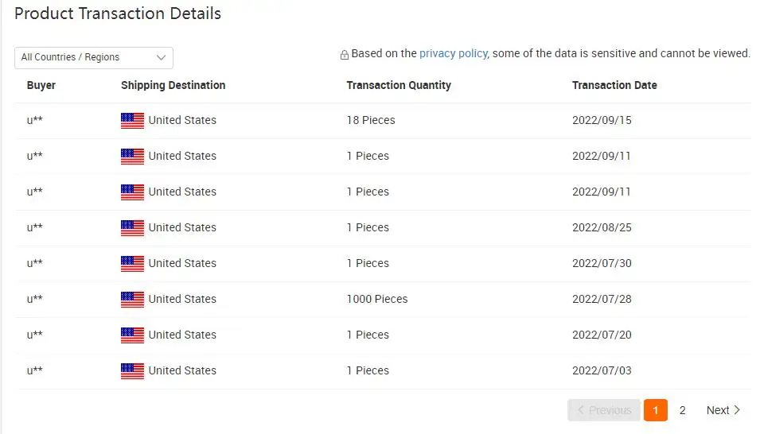Open the privacy policy link
The height and width of the screenshot is (434, 760).
click(x=453, y=53)
